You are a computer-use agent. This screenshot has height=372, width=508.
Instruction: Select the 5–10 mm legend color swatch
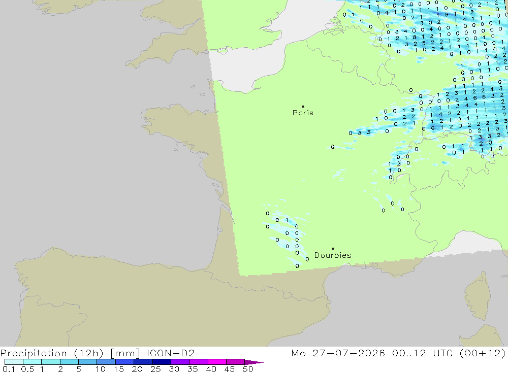87,362
